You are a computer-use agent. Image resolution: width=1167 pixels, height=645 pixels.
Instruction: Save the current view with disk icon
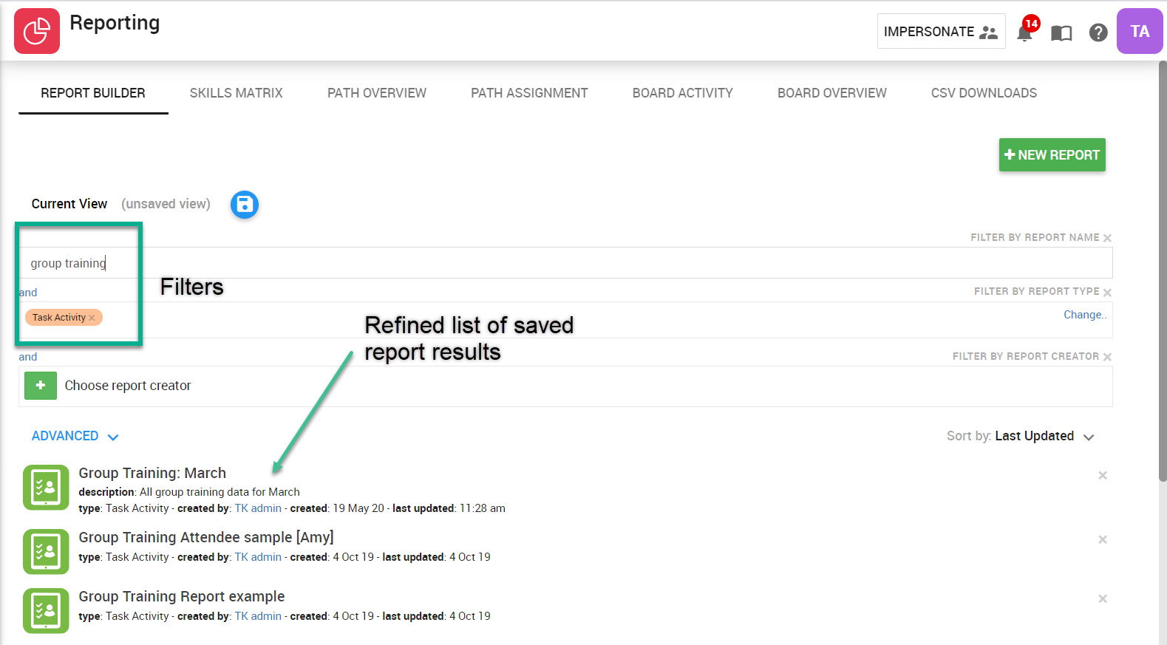click(245, 205)
